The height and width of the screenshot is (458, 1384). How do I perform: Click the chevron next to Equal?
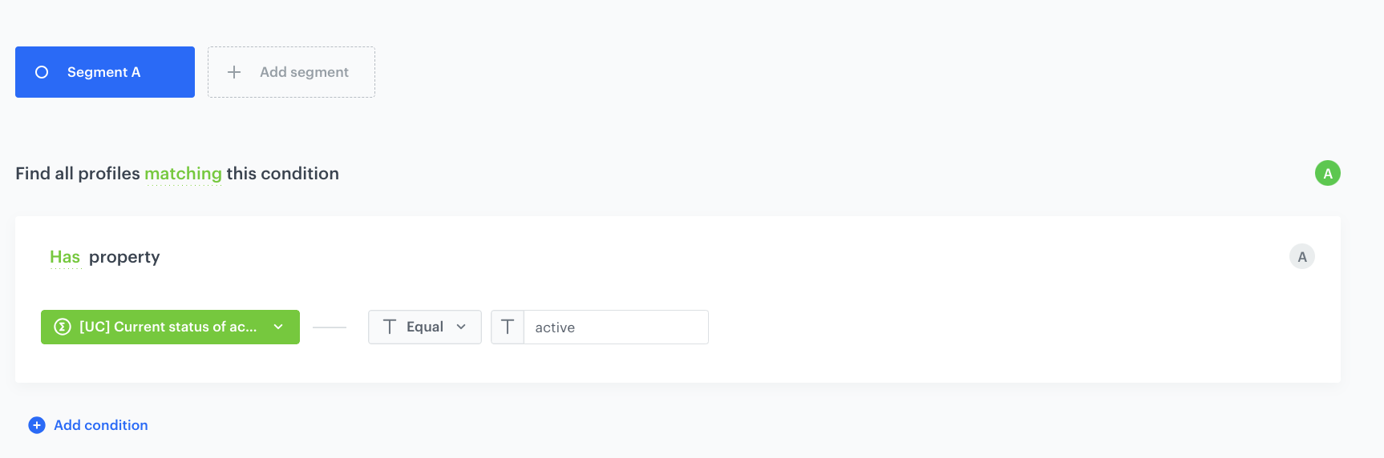(461, 327)
